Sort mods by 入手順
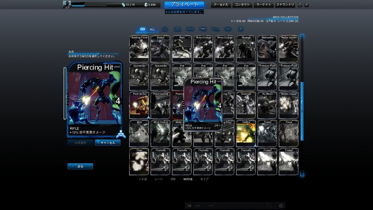Image resolution: width=373 pixels, height=210 pixels. (143, 179)
